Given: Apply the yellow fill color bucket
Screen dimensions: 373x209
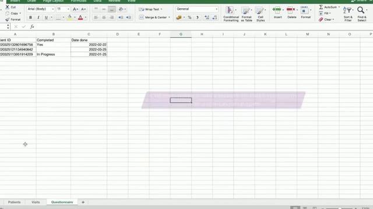Looking at the screenshot, I should click(70, 17).
